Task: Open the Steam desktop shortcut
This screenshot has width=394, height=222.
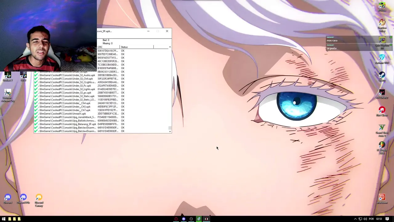Action: tap(382, 77)
